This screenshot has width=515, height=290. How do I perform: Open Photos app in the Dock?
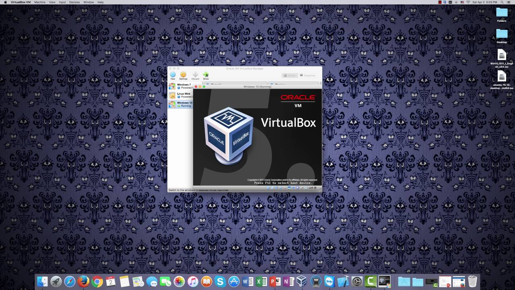[179, 282]
